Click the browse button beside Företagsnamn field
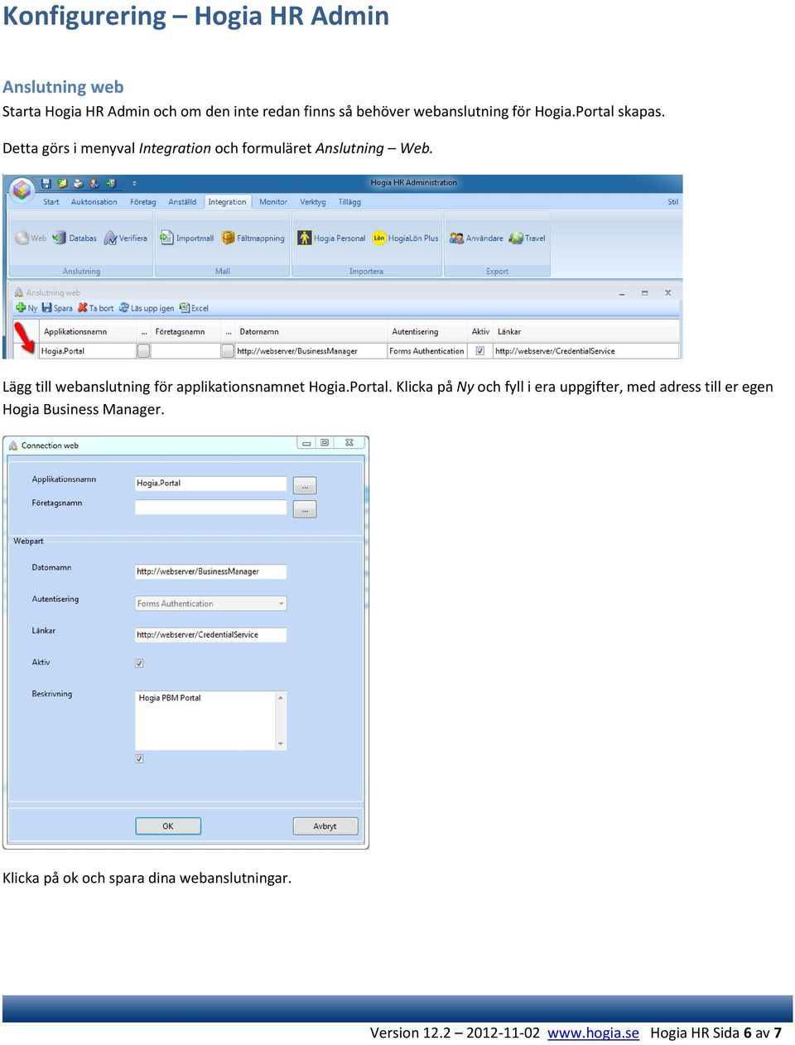The width and height of the screenshot is (795, 1045). click(305, 510)
